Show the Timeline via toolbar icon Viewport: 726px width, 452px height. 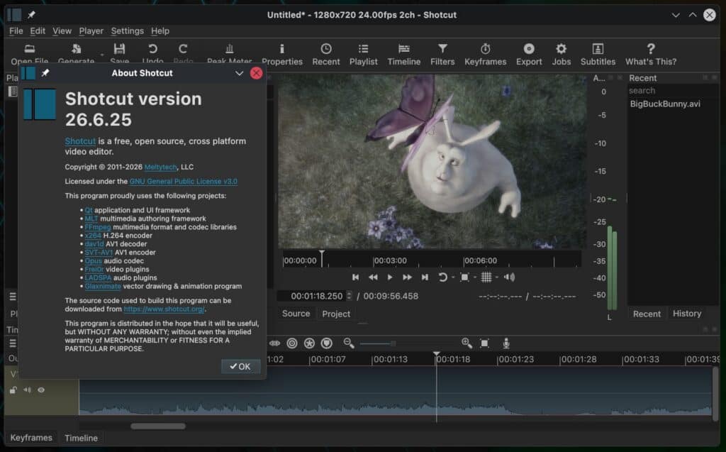(x=403, y=54)
